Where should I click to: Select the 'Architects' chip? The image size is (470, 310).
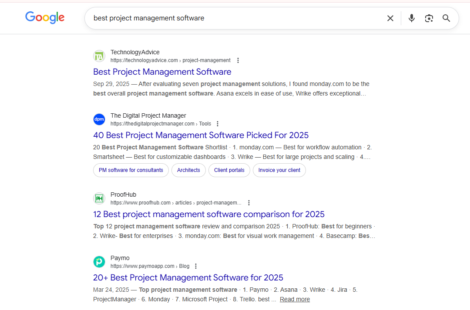188,170
